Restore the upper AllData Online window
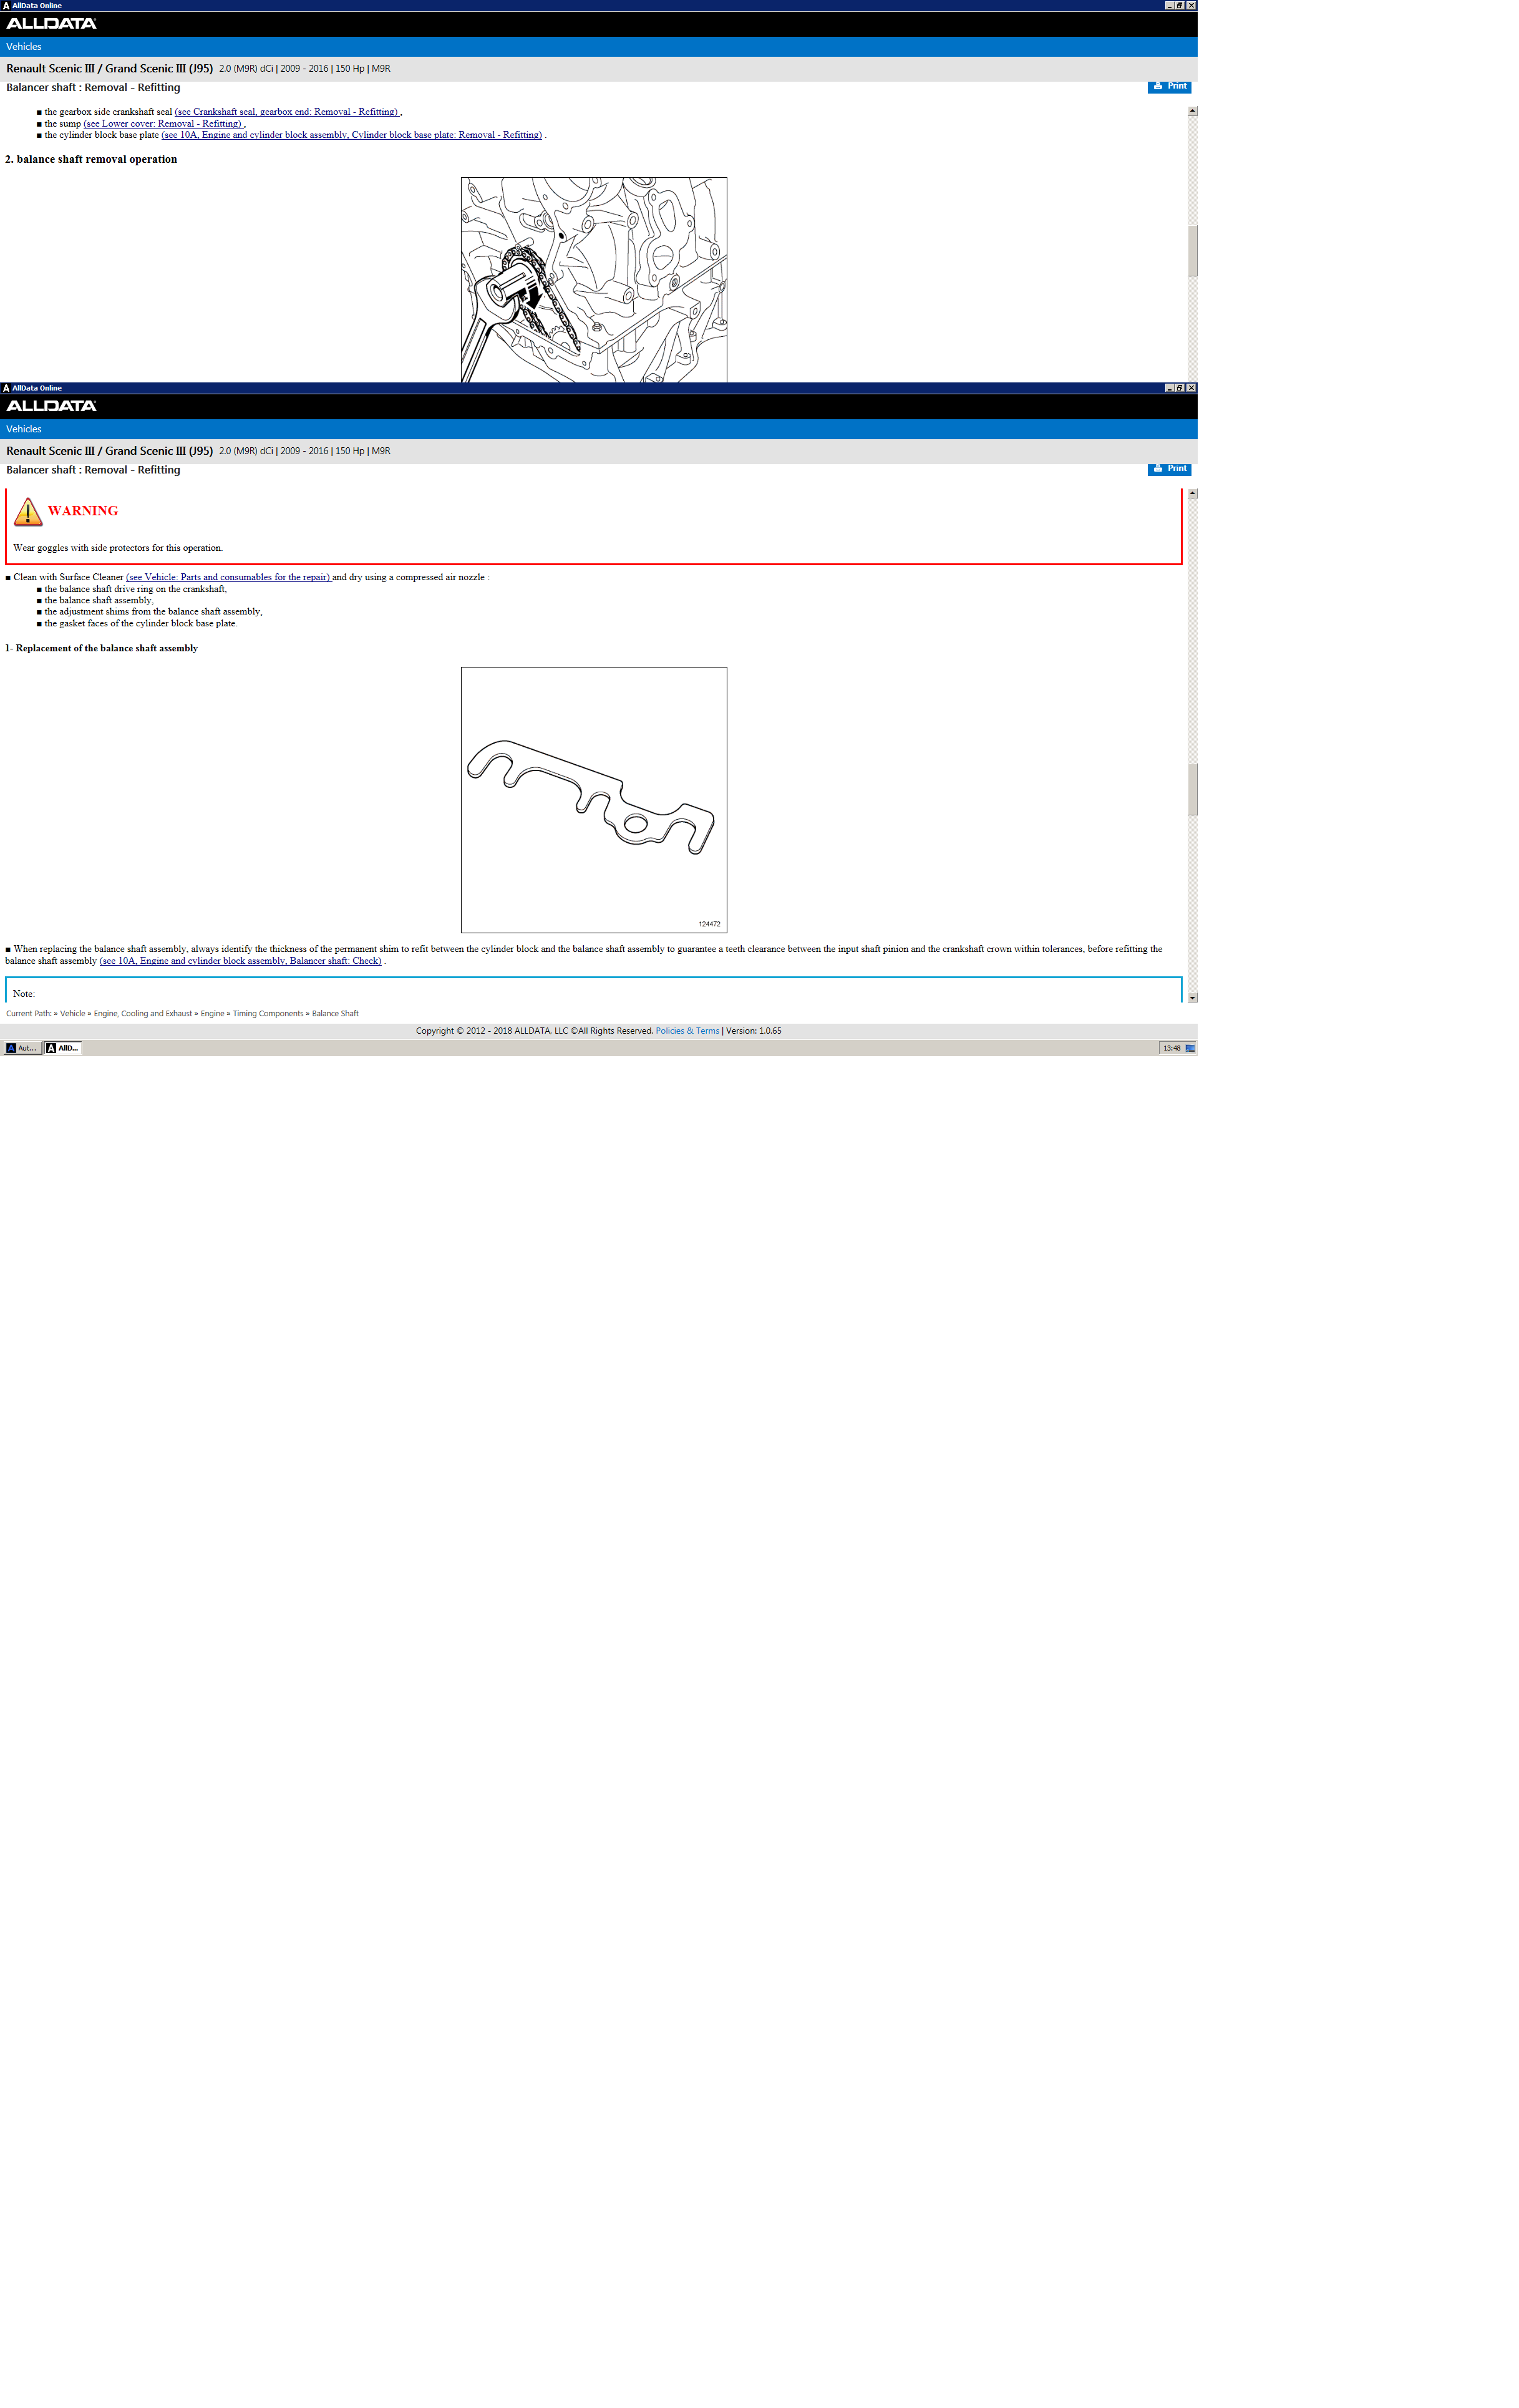Screen dimensions: 1519x2408 click(x=1180, y=6)
